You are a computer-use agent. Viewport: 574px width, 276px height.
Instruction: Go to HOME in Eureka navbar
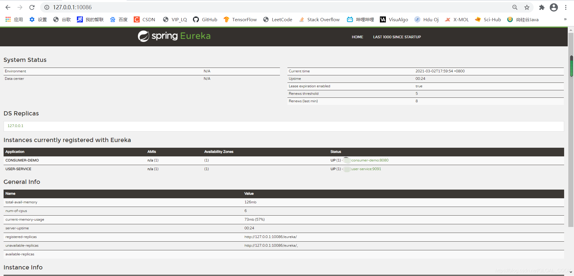coord(357,37)
